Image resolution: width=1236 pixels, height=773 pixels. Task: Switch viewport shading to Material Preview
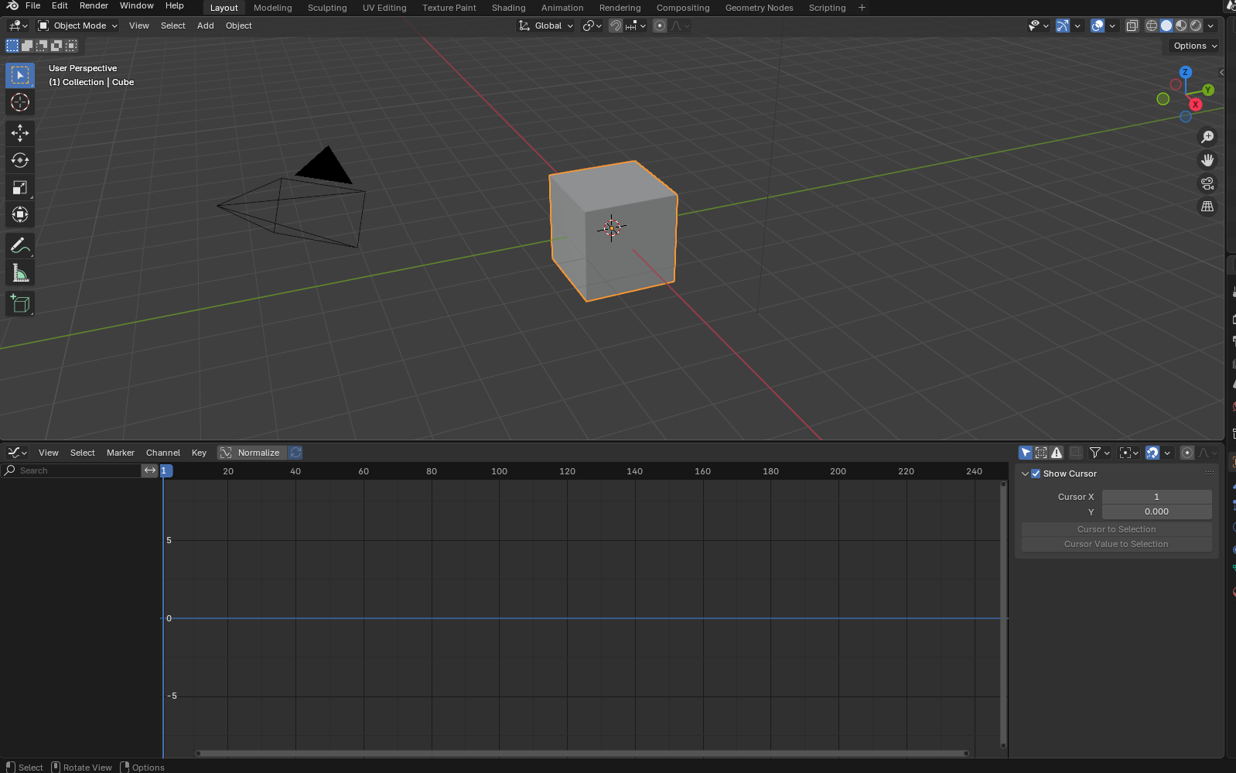point(1181,26)
